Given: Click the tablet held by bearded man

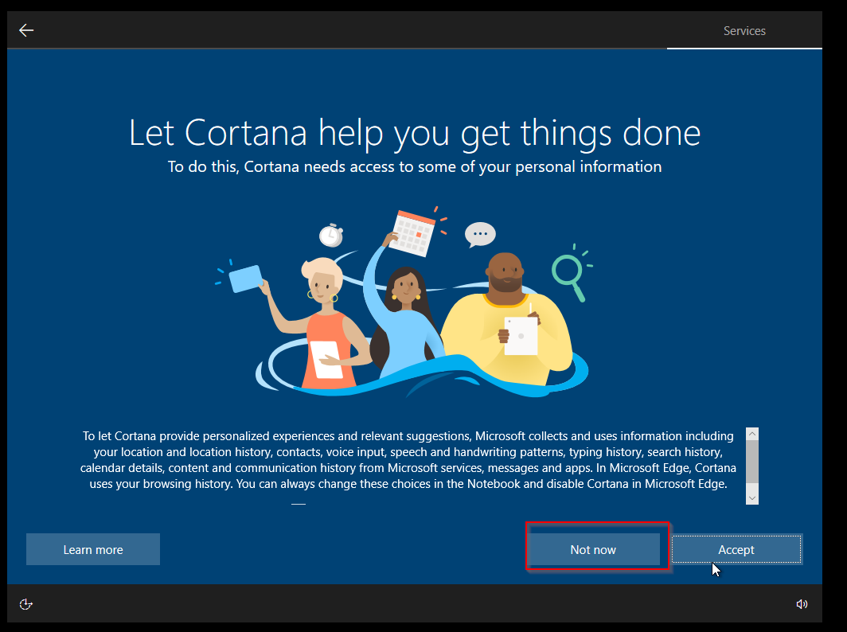Looking at the screenshot, I should coord(521,336).
